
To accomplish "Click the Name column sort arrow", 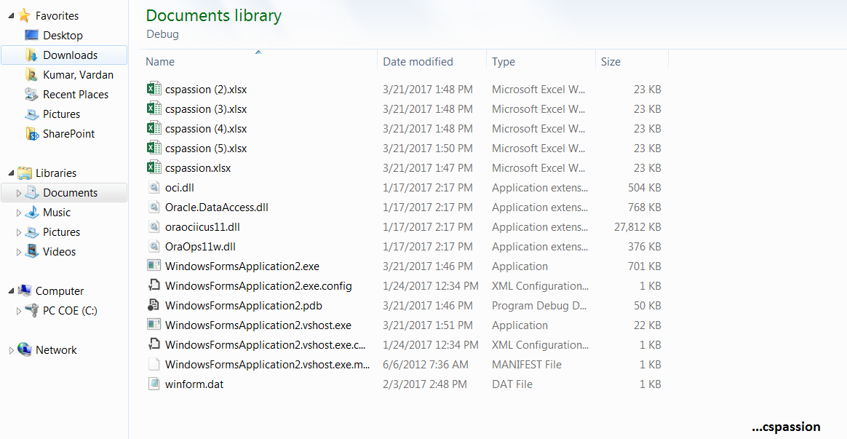I will (258, 52).
